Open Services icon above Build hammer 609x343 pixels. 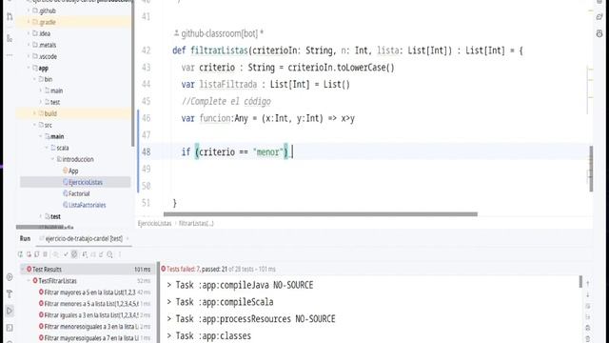tap(10, 277)
